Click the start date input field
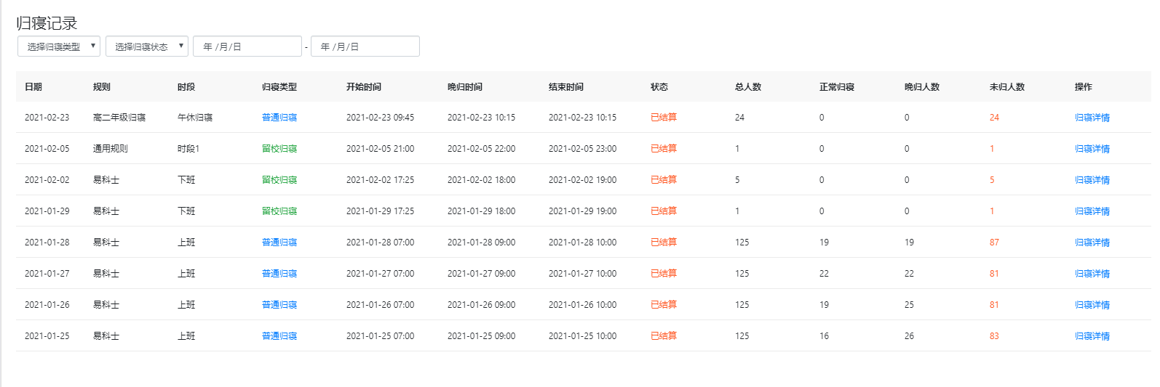 pyautogui.click(x=247, y=46)
